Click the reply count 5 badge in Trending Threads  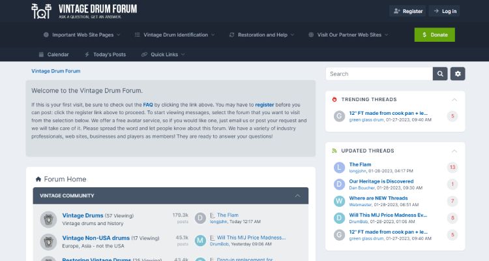[452, 116]
